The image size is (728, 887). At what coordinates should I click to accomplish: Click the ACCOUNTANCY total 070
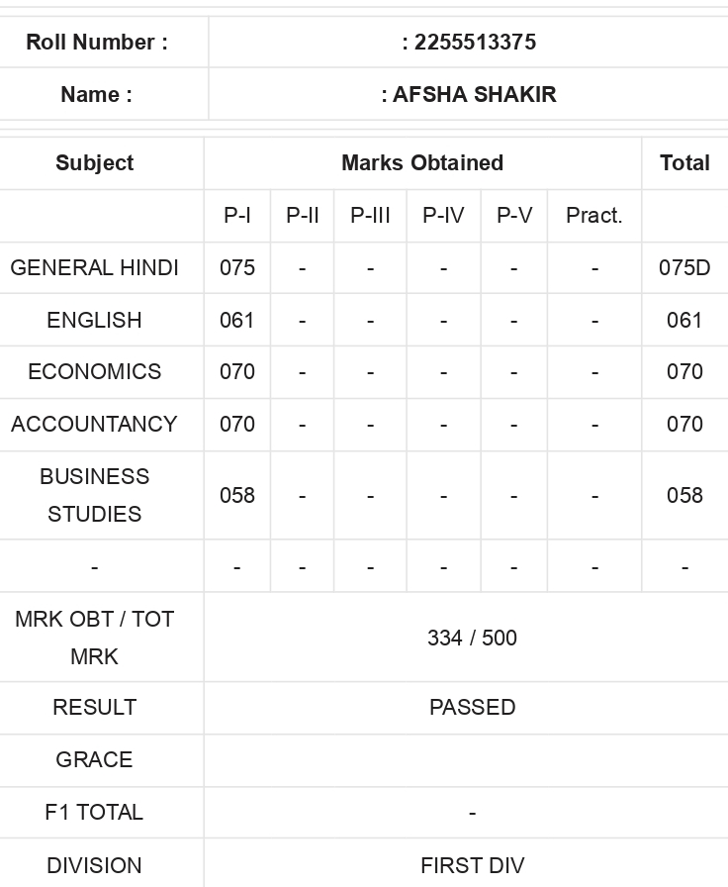click(x=684, y=425)
